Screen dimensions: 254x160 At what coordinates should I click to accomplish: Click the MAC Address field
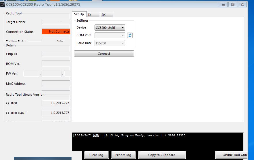[x=56, y=84]
